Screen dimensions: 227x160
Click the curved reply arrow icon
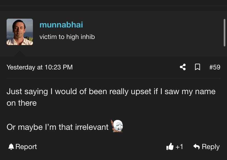tap(197, 147)
